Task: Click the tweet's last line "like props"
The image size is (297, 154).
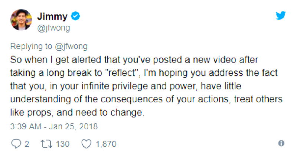Action: [76, 112]
